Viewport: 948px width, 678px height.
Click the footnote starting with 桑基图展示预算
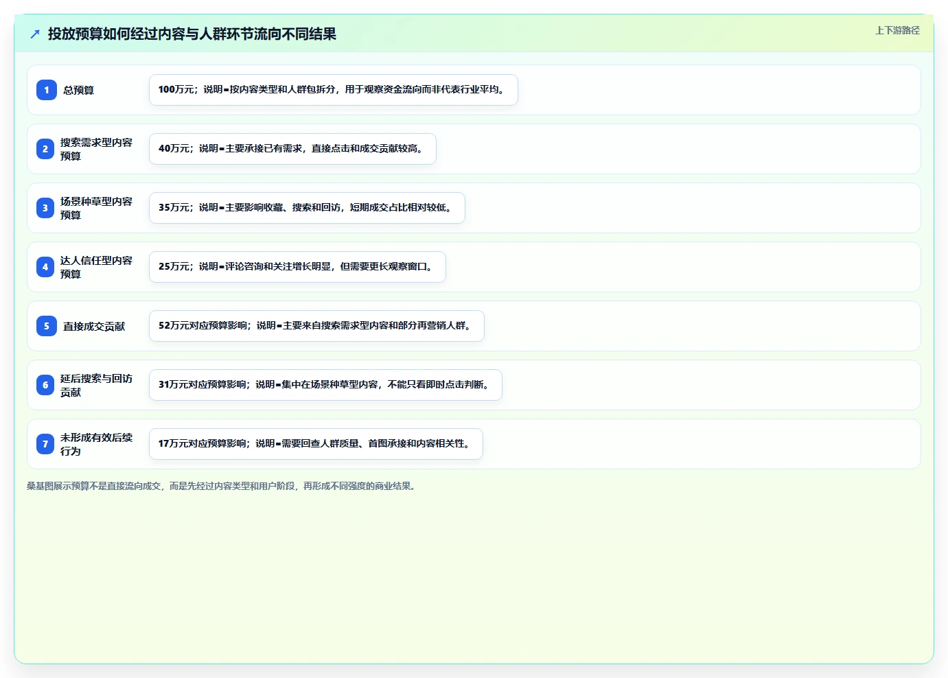coord(222,486)
